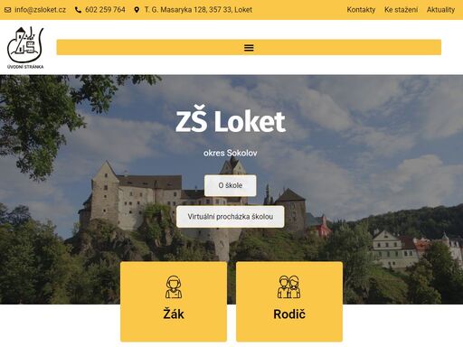Click the okres Sokolov subtitle
The height and width of the screenshot is (347, 463).
231,153
